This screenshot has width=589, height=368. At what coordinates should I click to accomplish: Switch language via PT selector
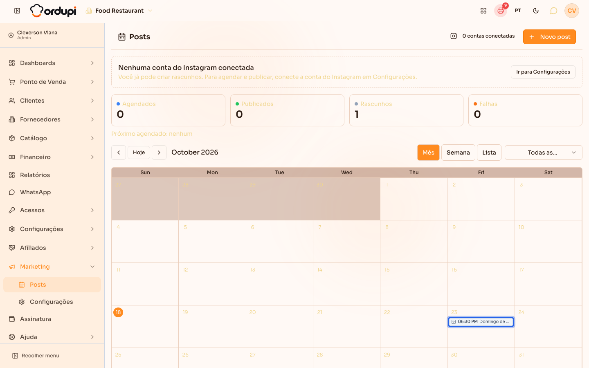pyautogui.click(x=518, y=11)
